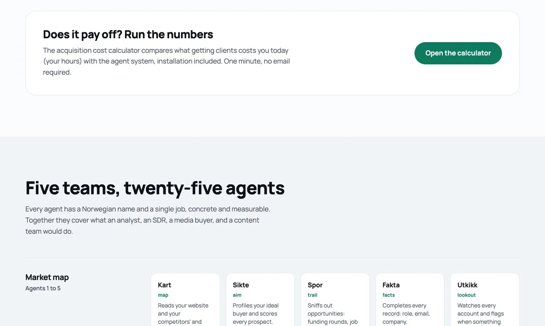Open the Sikte agent card
Viewport: 545px width, 326px height.
(x=260, y=300)
